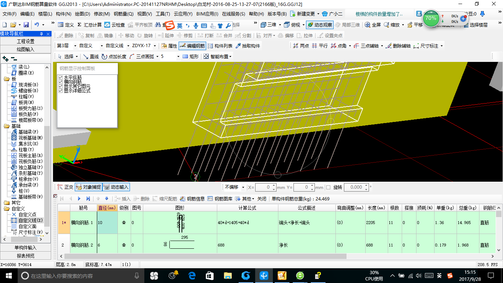Open 钢筋信息 rebar info

tap(192, 199)
